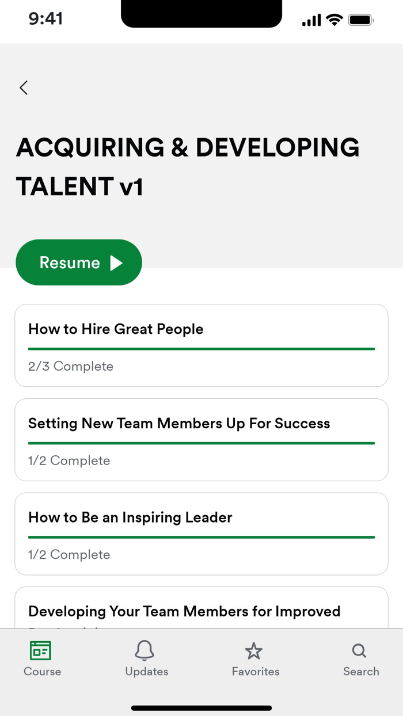The image size is (403, 716).
Task: Tap the course title Acquiring & Developing Talent
Action: point(188,167)
